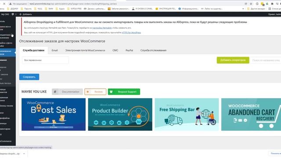Click the star icon on Review button

[x=88, y=92]
